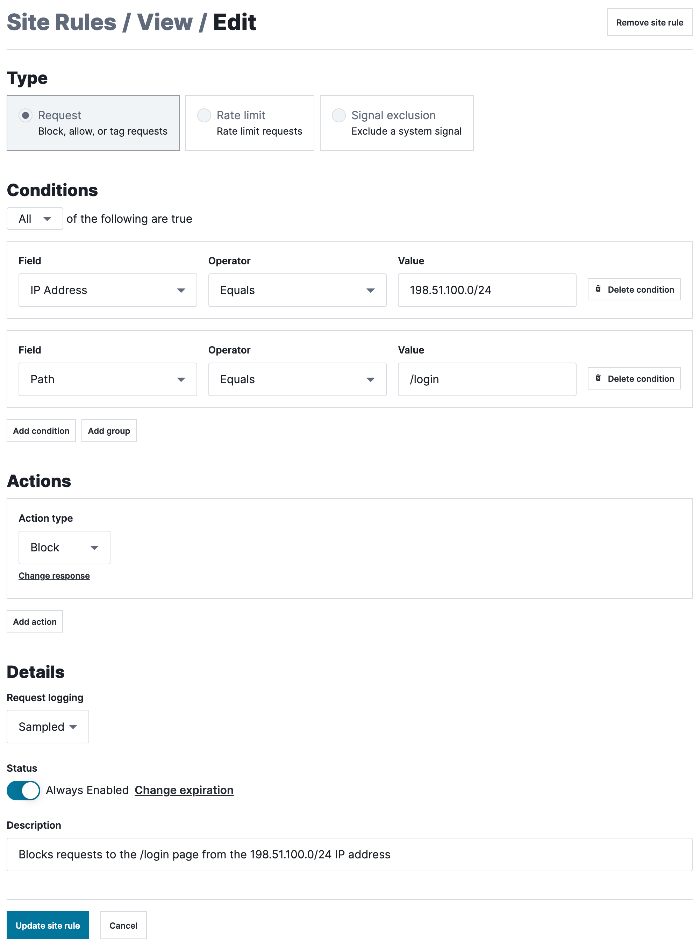700x950 pixels.
Task: Disable the Always Enabled status toggle
Action: pos(23,790)
